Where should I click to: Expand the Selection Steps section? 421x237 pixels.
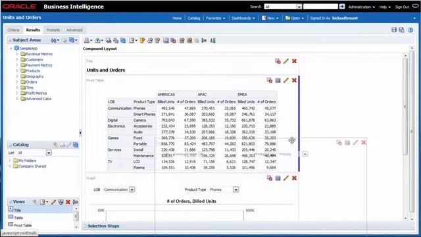pos(86,226)
